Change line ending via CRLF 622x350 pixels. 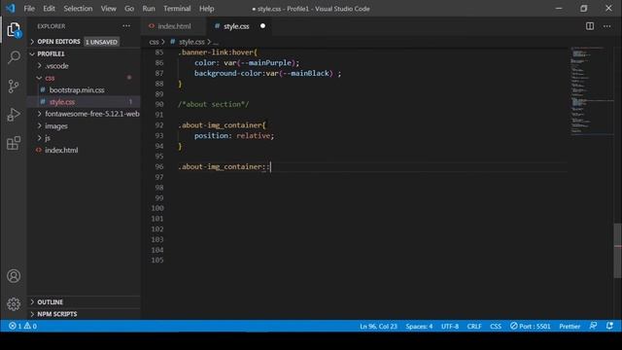click(x=474, y=327)
